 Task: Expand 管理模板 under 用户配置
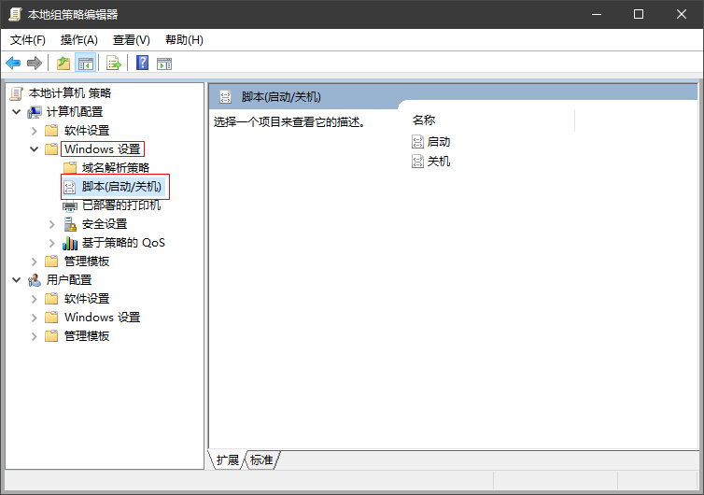[35, 336]
